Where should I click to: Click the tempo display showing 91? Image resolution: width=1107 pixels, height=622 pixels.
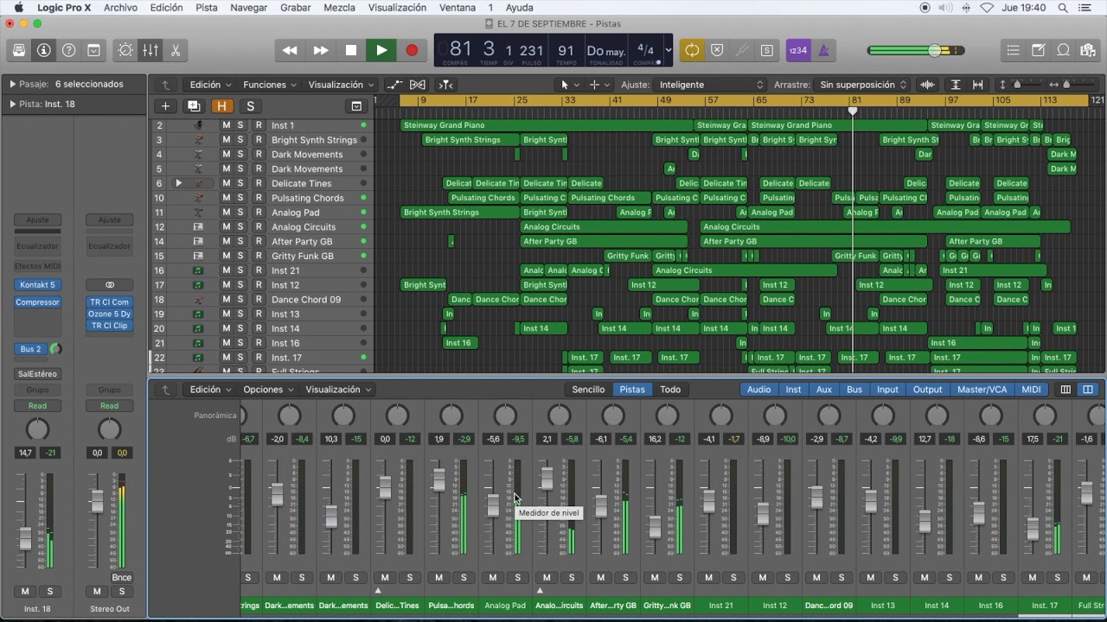(566, 50)
